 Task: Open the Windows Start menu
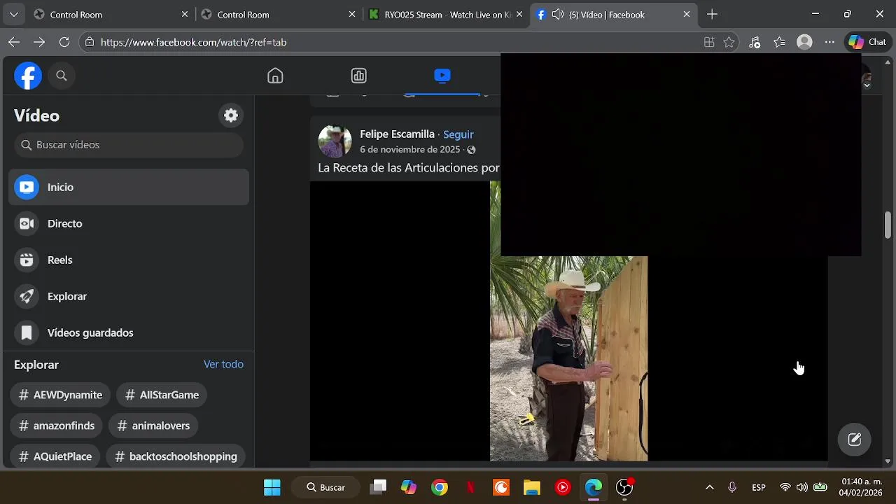pos(272,487)
